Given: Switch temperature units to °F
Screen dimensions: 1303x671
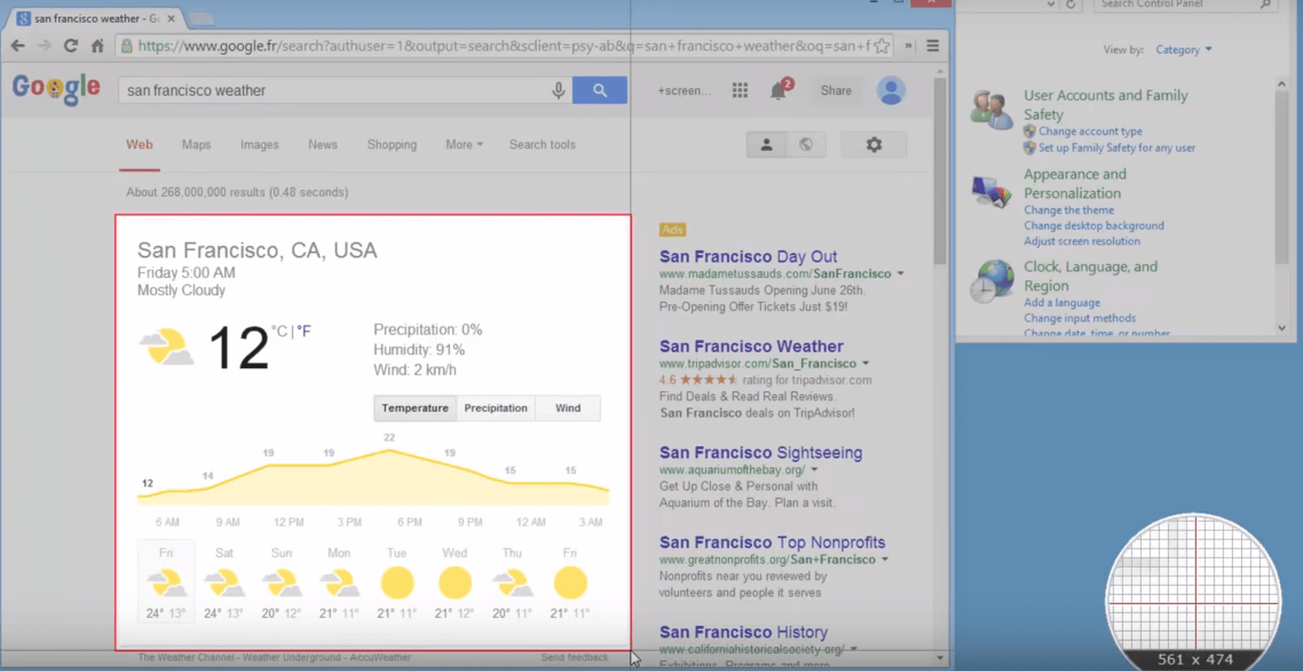Looking at the screenshot, I should [x=304, y=331].
